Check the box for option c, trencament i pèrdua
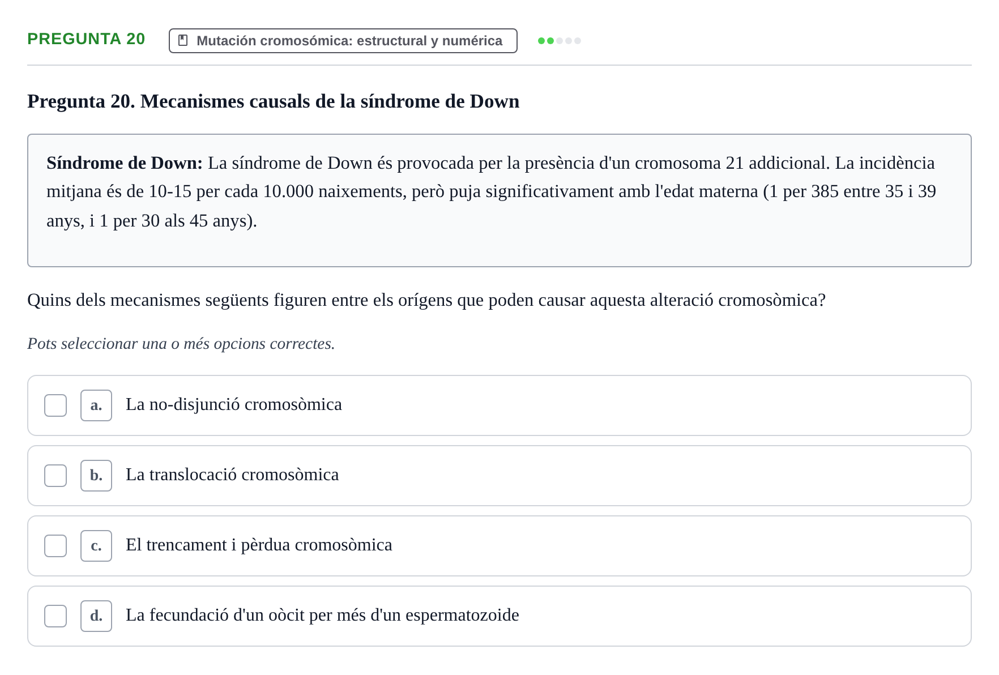The image size is (999, 675). [x=55, y=546]
